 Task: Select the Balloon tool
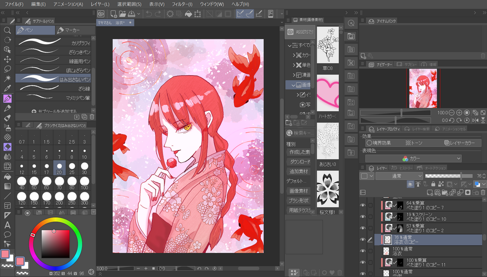pos(7,235)
